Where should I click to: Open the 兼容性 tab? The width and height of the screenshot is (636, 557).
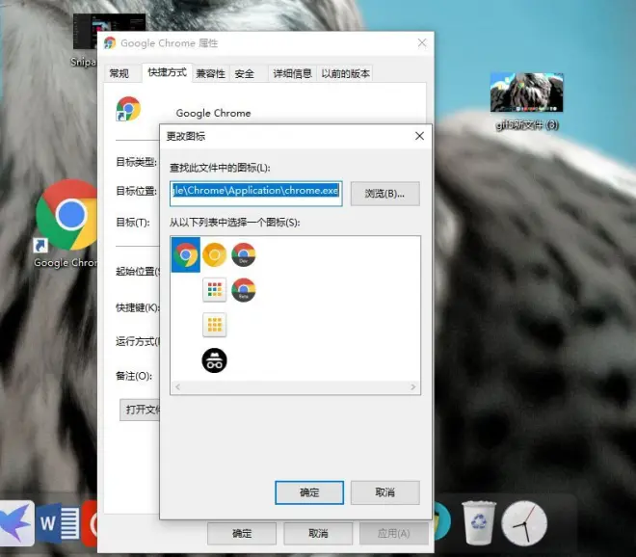click(x=210, y=74)
